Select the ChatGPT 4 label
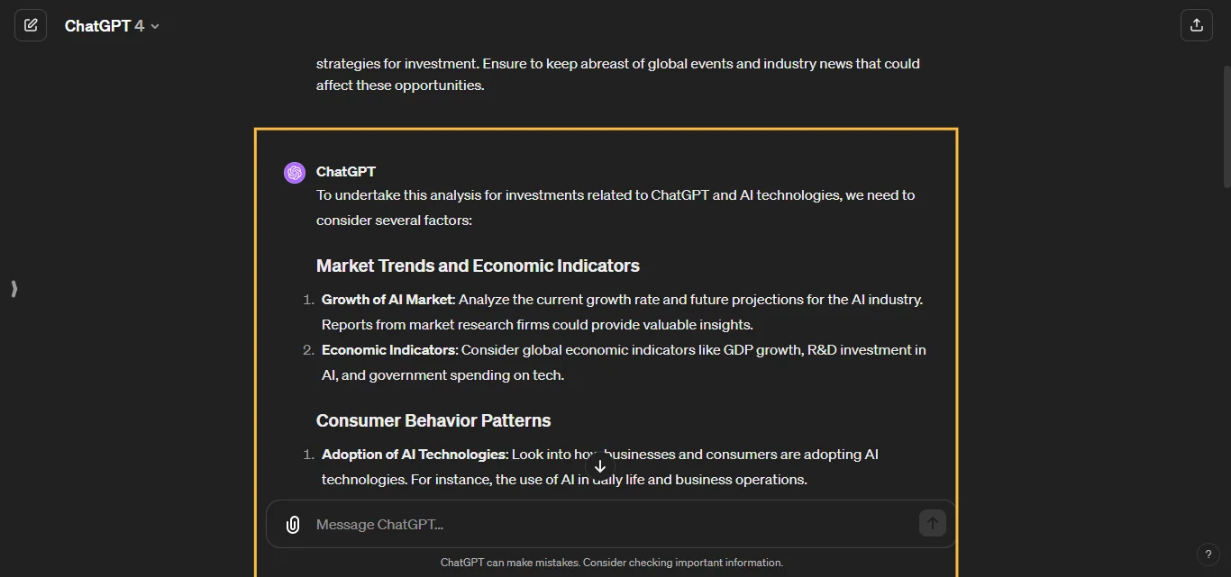This screenshot has height=577, width=1231. pyautogui.click(x=104, y=25)
